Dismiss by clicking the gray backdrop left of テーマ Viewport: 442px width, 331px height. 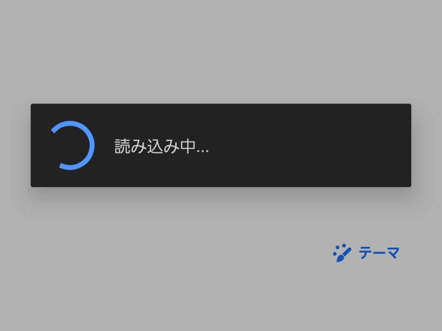[x=169, y=253]
